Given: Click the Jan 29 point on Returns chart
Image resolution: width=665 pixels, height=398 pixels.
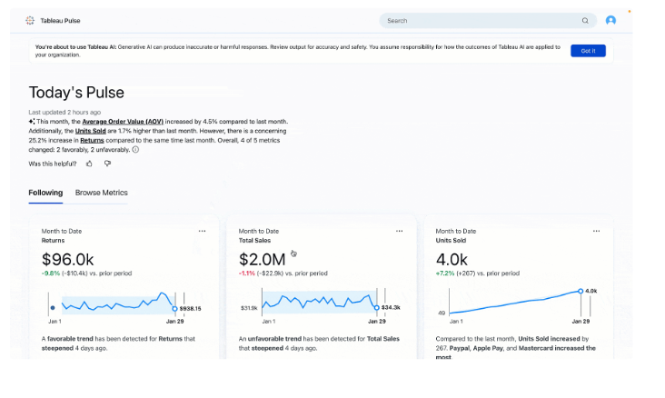Looking at the screenshot, I should click(175, 308).
